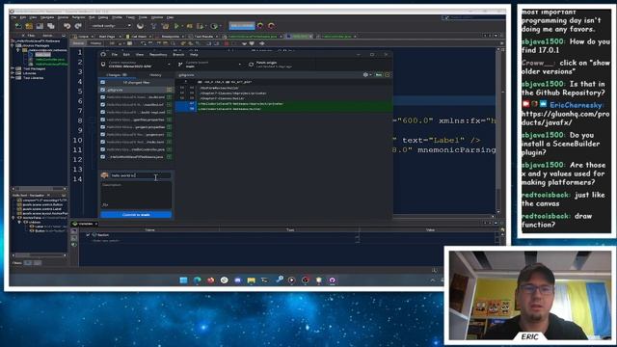Click the Debug Project icon in NetBeans
The height and width of the screenshot is (347, 617).
pos(190,26)
